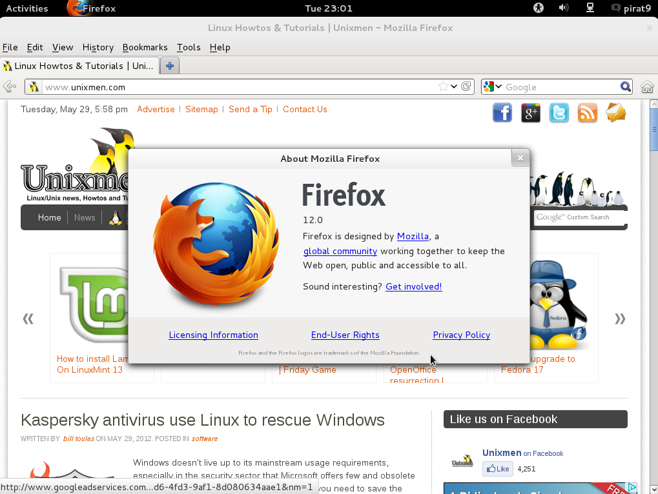
Task: Open the Sitemap link
Action: tap(201, 110)
